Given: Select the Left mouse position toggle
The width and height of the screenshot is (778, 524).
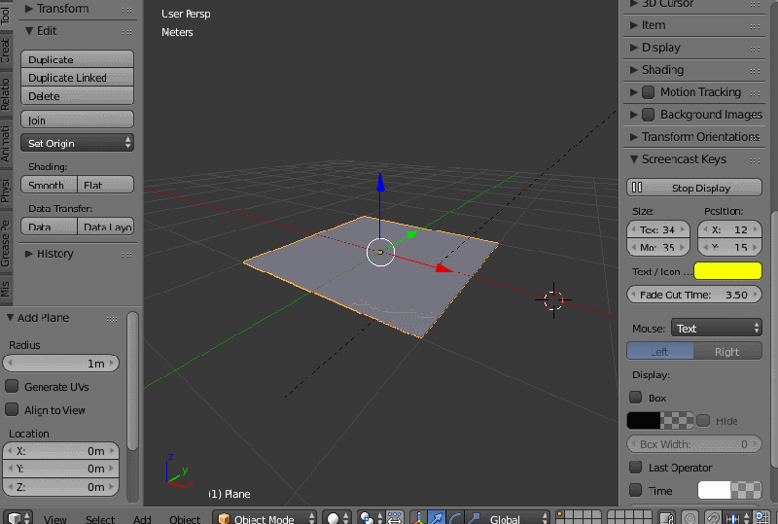Looking at the screenshot, I should (x=660, y=351).
